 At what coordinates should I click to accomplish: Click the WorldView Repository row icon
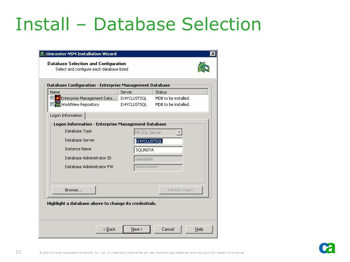(x=58, y=104)
